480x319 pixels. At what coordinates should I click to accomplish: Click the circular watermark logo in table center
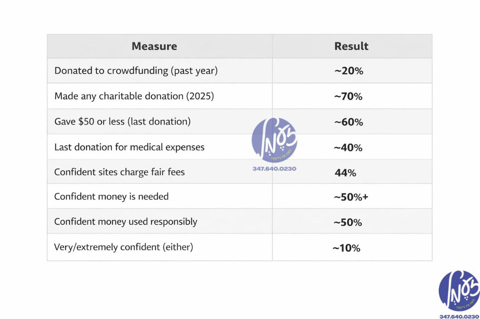[x=274, y=140]
